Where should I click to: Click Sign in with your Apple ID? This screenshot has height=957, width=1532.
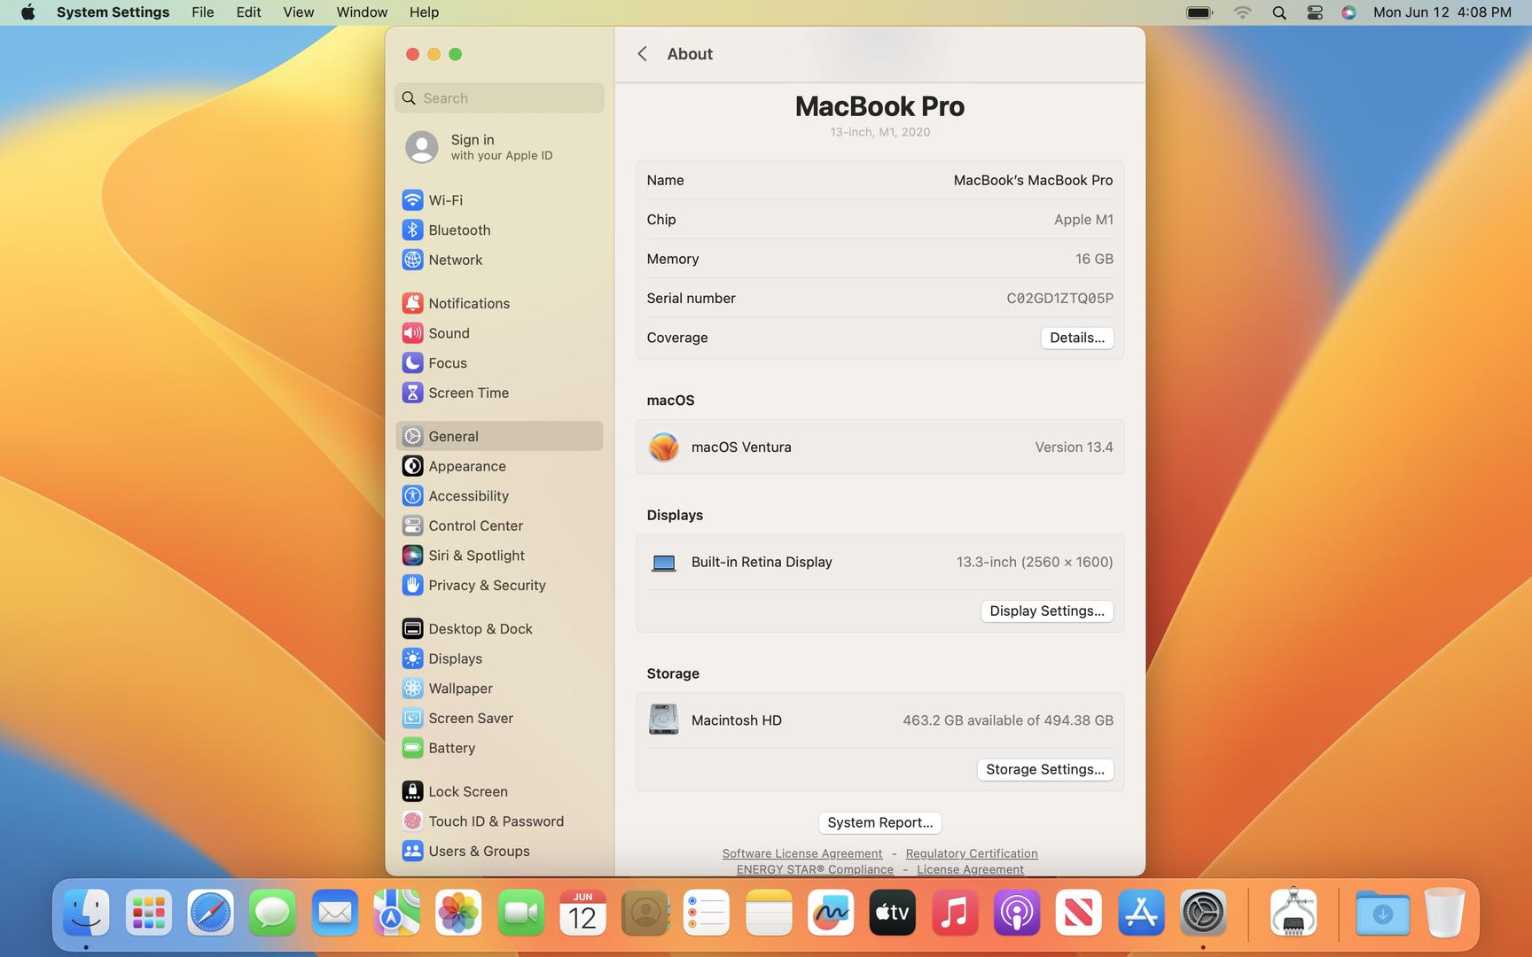click(x=500, y=147)
